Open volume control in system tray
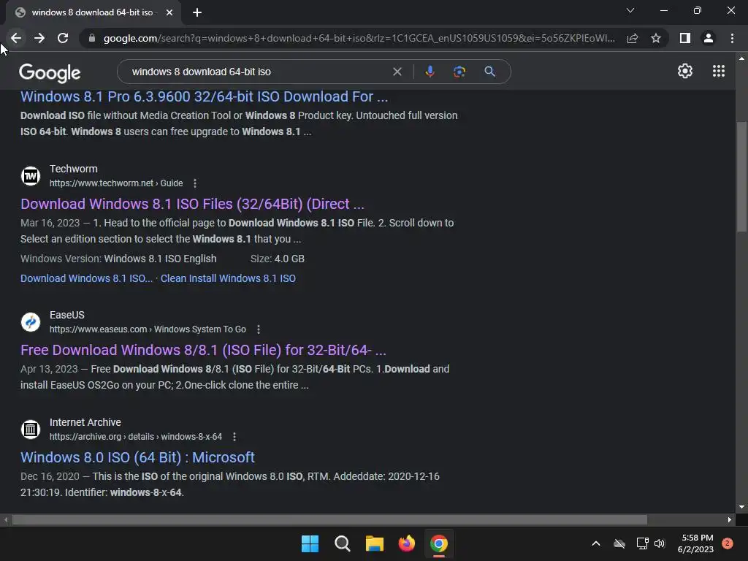 [660, 543]
